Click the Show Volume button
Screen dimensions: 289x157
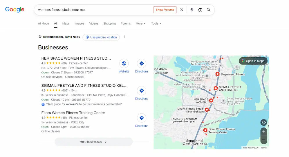pos(165,10)
